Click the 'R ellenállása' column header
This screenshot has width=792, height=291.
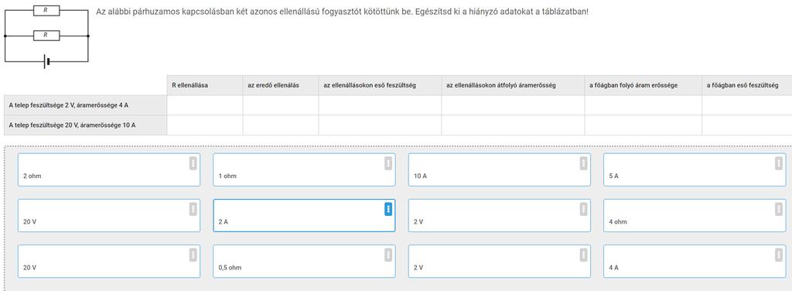[204, 85]
